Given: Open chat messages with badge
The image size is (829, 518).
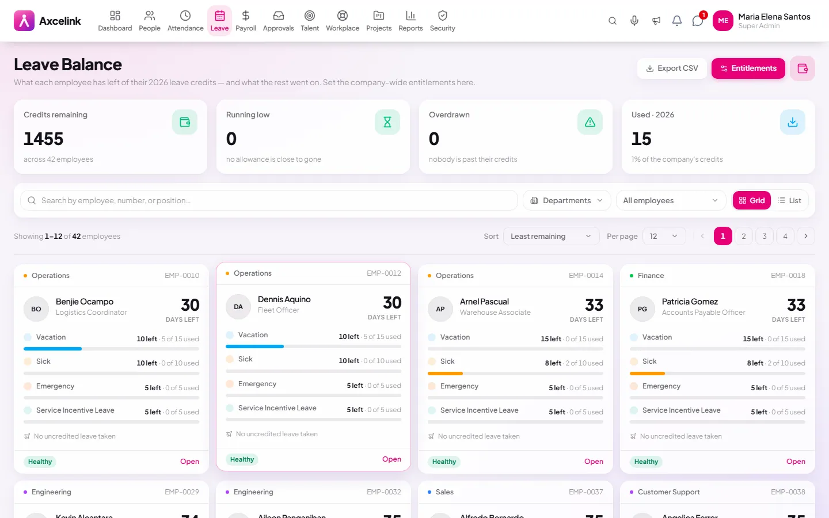Looking at the screenshot, I should tap(698, 21).
